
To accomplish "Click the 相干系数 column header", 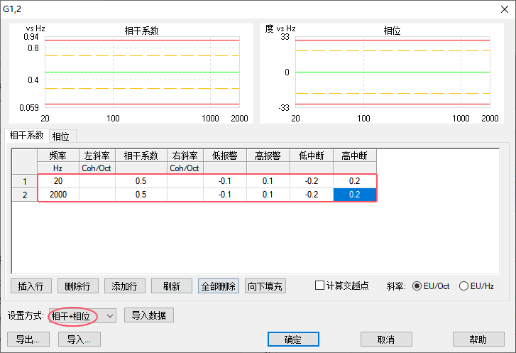I will point(141,156).
